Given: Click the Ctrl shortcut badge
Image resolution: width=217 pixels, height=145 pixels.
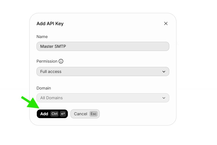Looking at the screenshot, I should tap(54, 114).
